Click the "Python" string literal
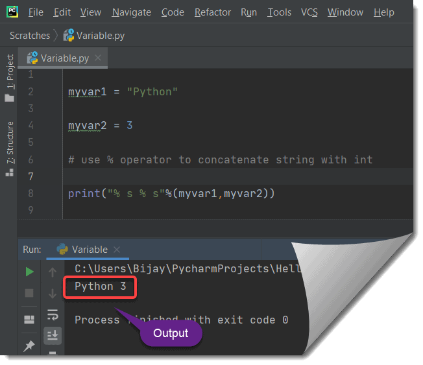 [x=152, y=92]
